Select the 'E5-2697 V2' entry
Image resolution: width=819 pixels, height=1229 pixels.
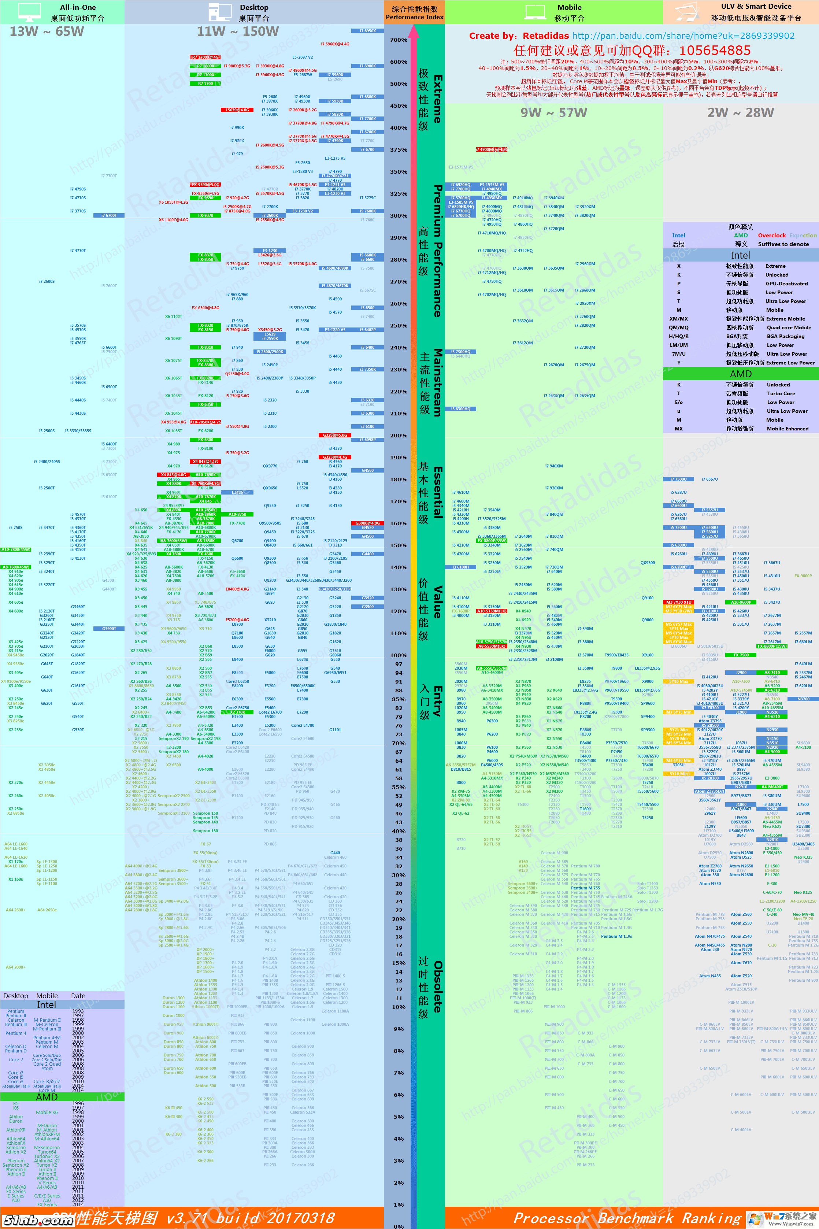tap(303, 58)
